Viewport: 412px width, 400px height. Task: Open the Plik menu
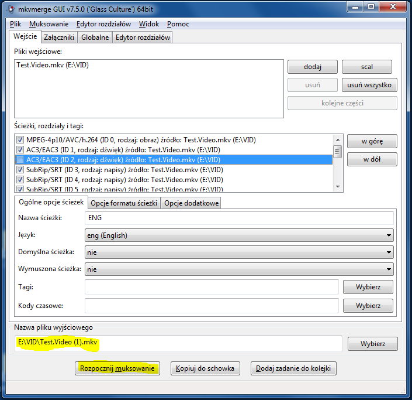coord(16,24)
